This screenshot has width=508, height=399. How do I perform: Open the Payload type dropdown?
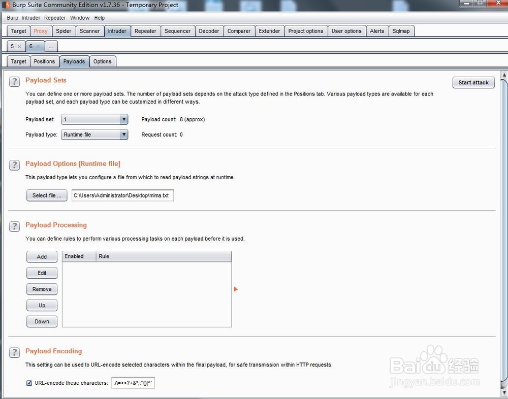click(x=94, y=135)
